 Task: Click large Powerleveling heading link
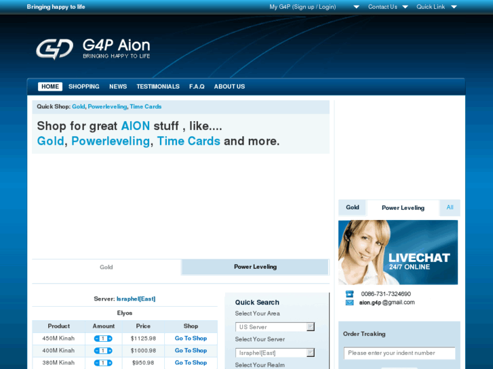click(111, 141)
